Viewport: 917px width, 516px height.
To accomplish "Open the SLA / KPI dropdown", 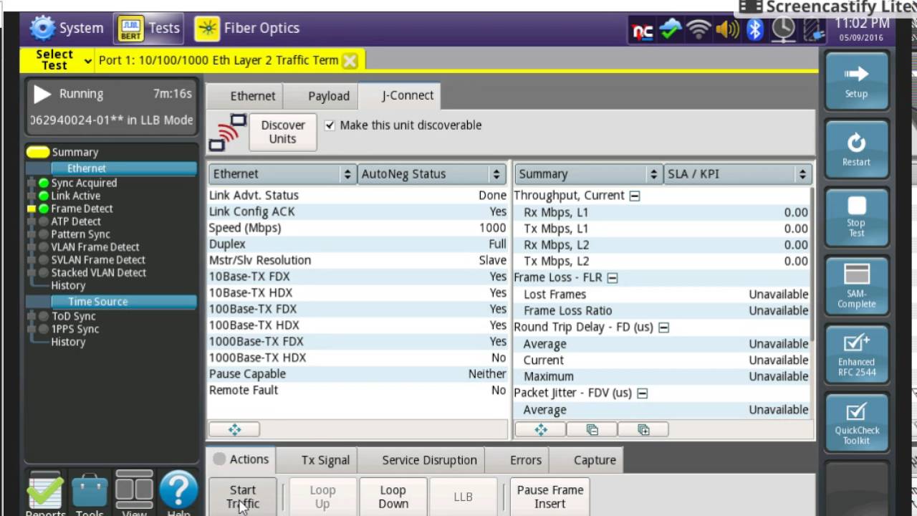I will (x=737, y=174).
